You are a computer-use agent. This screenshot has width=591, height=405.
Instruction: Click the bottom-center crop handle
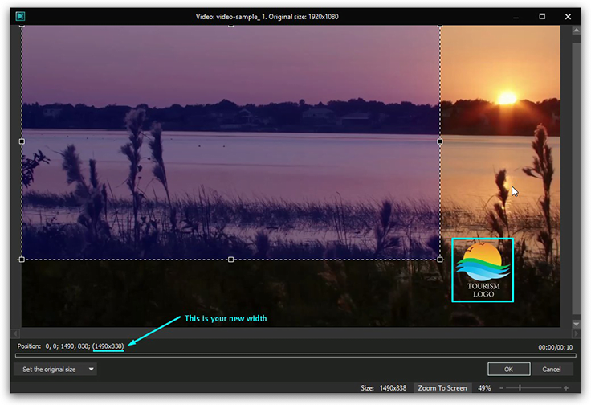pos(231,260)
